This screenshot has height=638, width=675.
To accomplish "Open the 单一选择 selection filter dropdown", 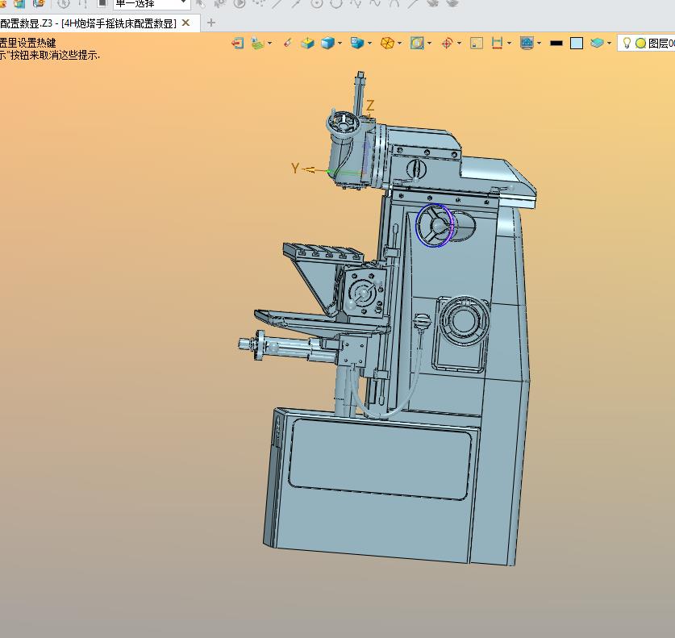I will (151, 4).
